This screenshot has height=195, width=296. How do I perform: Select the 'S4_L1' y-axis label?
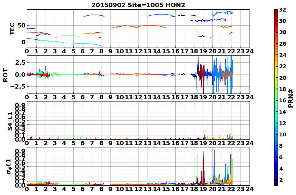click(10, 121)
